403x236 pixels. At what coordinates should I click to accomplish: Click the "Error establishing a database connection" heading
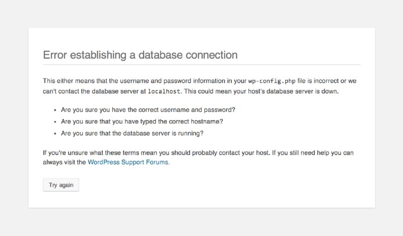point(140,55)
